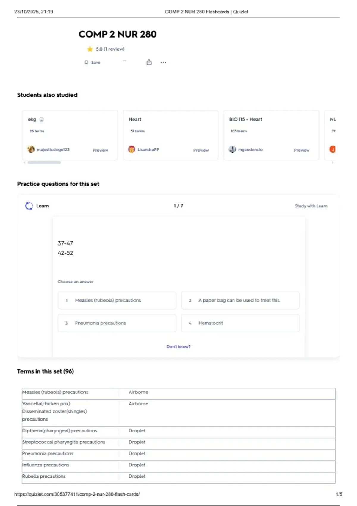
Task: Click mgaudencio profile avatar
Action: [x=232, y=149]
